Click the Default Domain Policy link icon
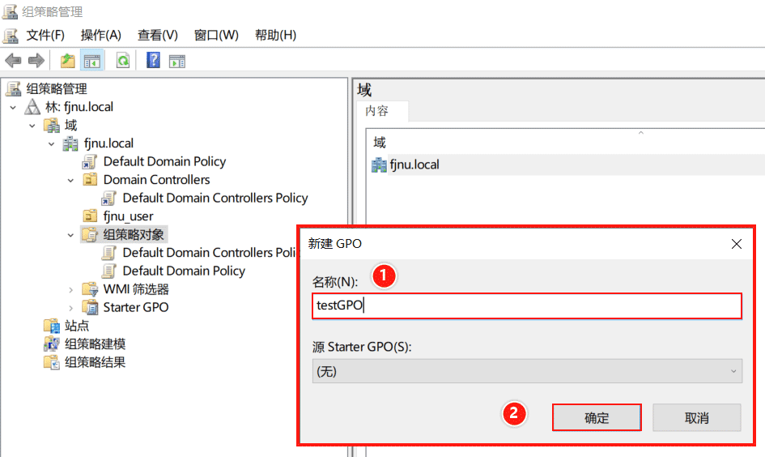 [90, 161]
